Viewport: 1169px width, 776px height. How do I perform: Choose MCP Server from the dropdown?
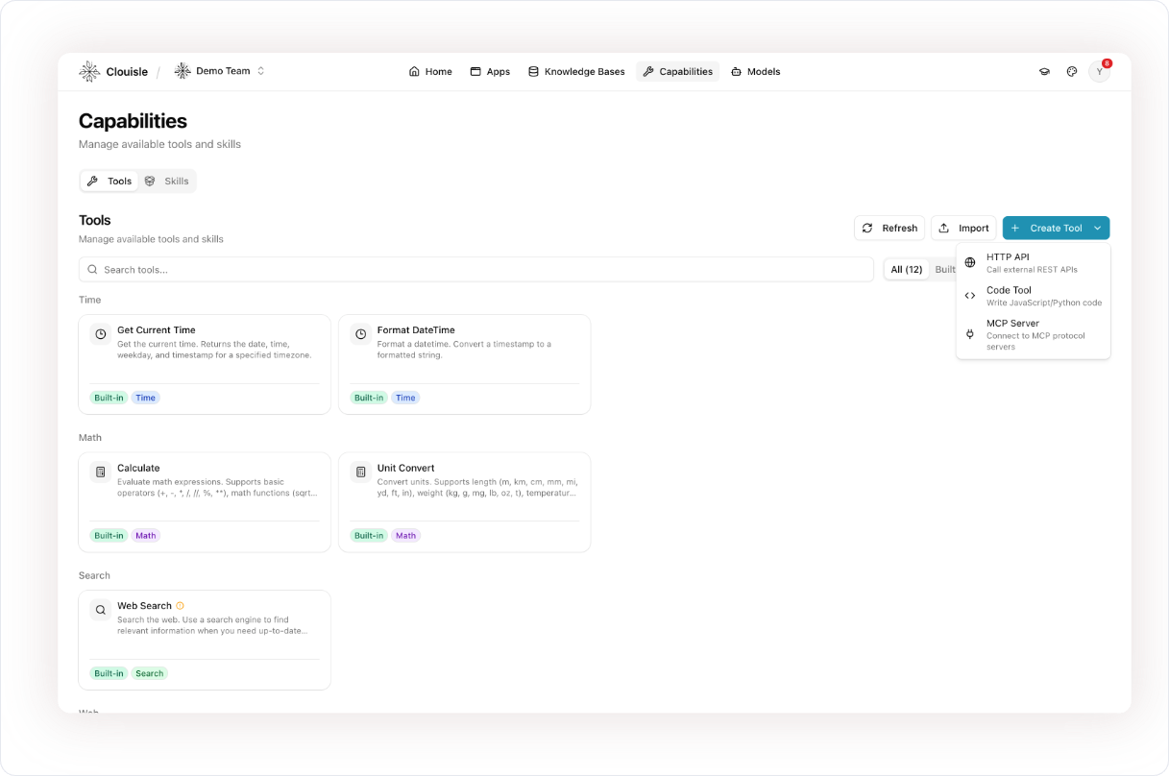click(x=1033, y=334)
